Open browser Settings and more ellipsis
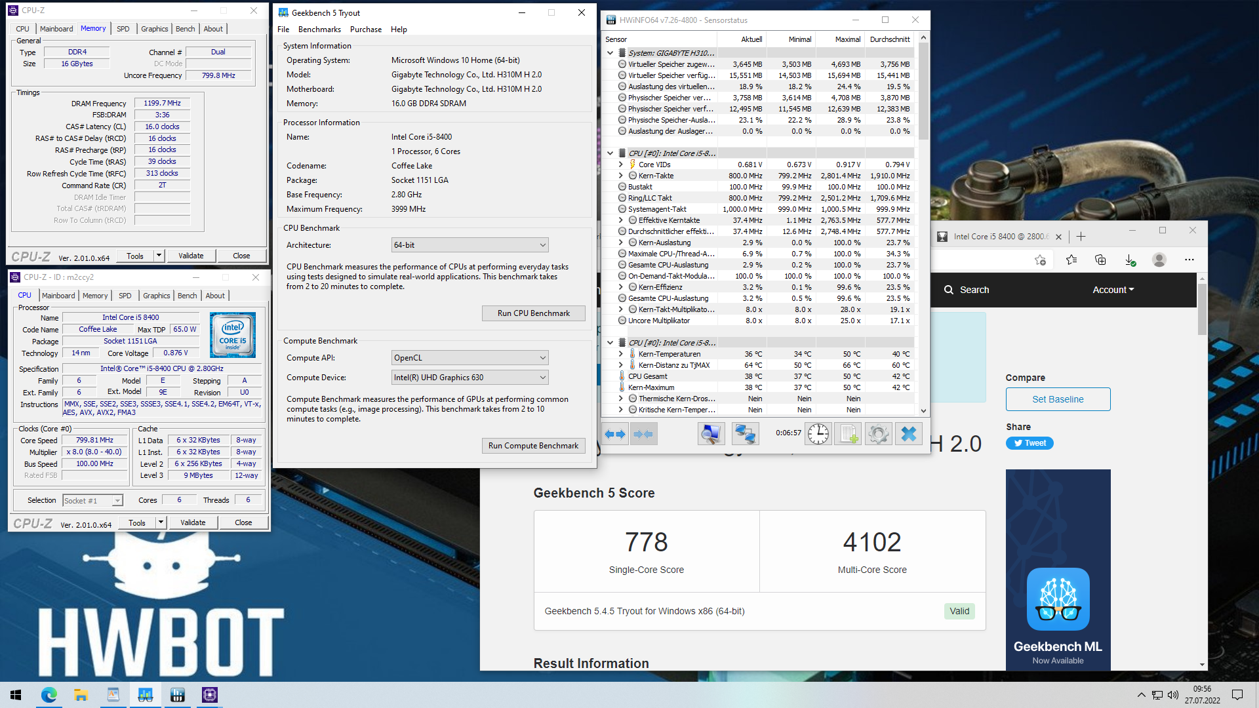Screen dimensions: 1259x708 coord(1189,260)
